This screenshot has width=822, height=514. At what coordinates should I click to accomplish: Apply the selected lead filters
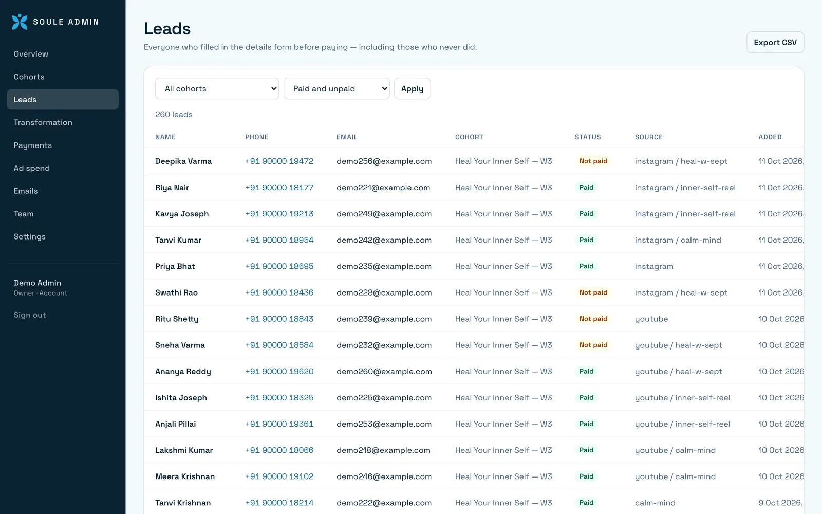[x=412, y=88]
